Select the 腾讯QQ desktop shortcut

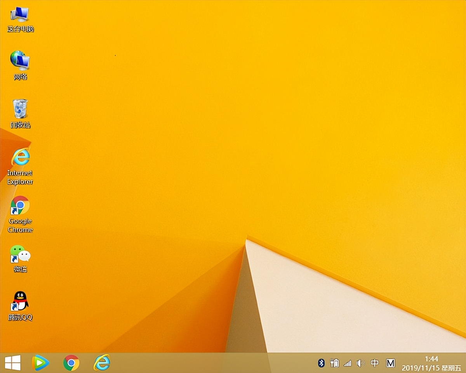click(20, 305)
